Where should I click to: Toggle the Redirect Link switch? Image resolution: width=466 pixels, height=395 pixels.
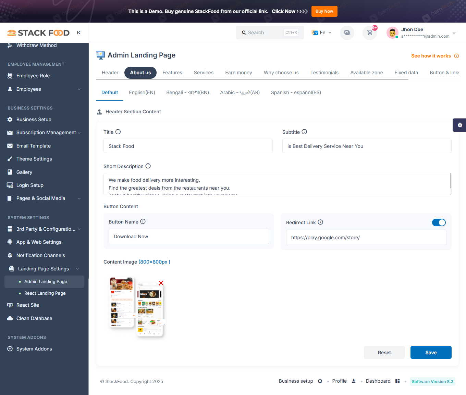[x=439, y=222]
